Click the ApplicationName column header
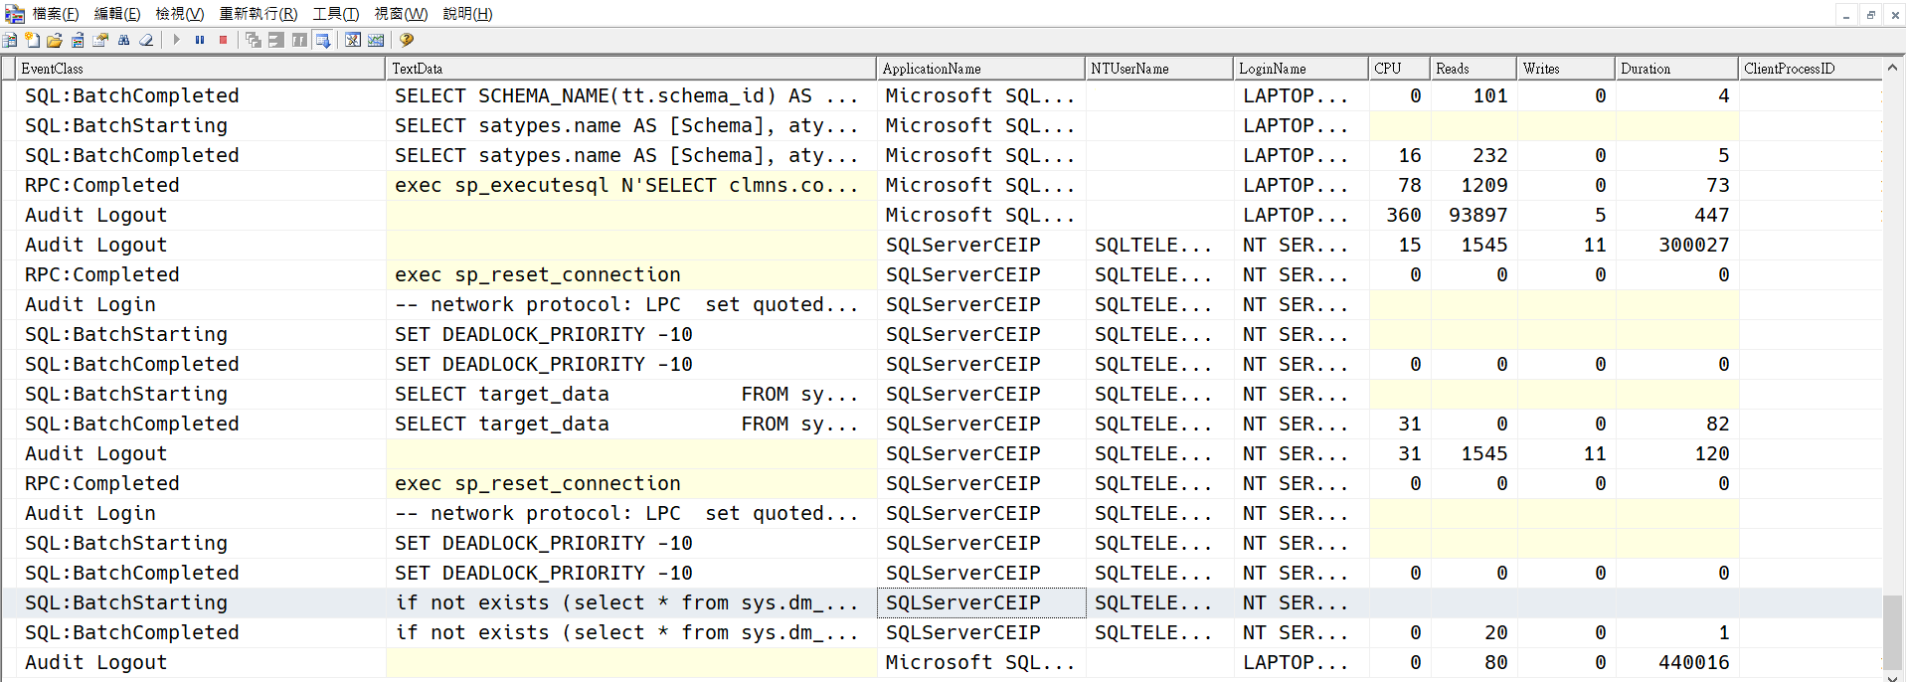Viewport: 1906px width, 682px height. click(x=981, y=69)
